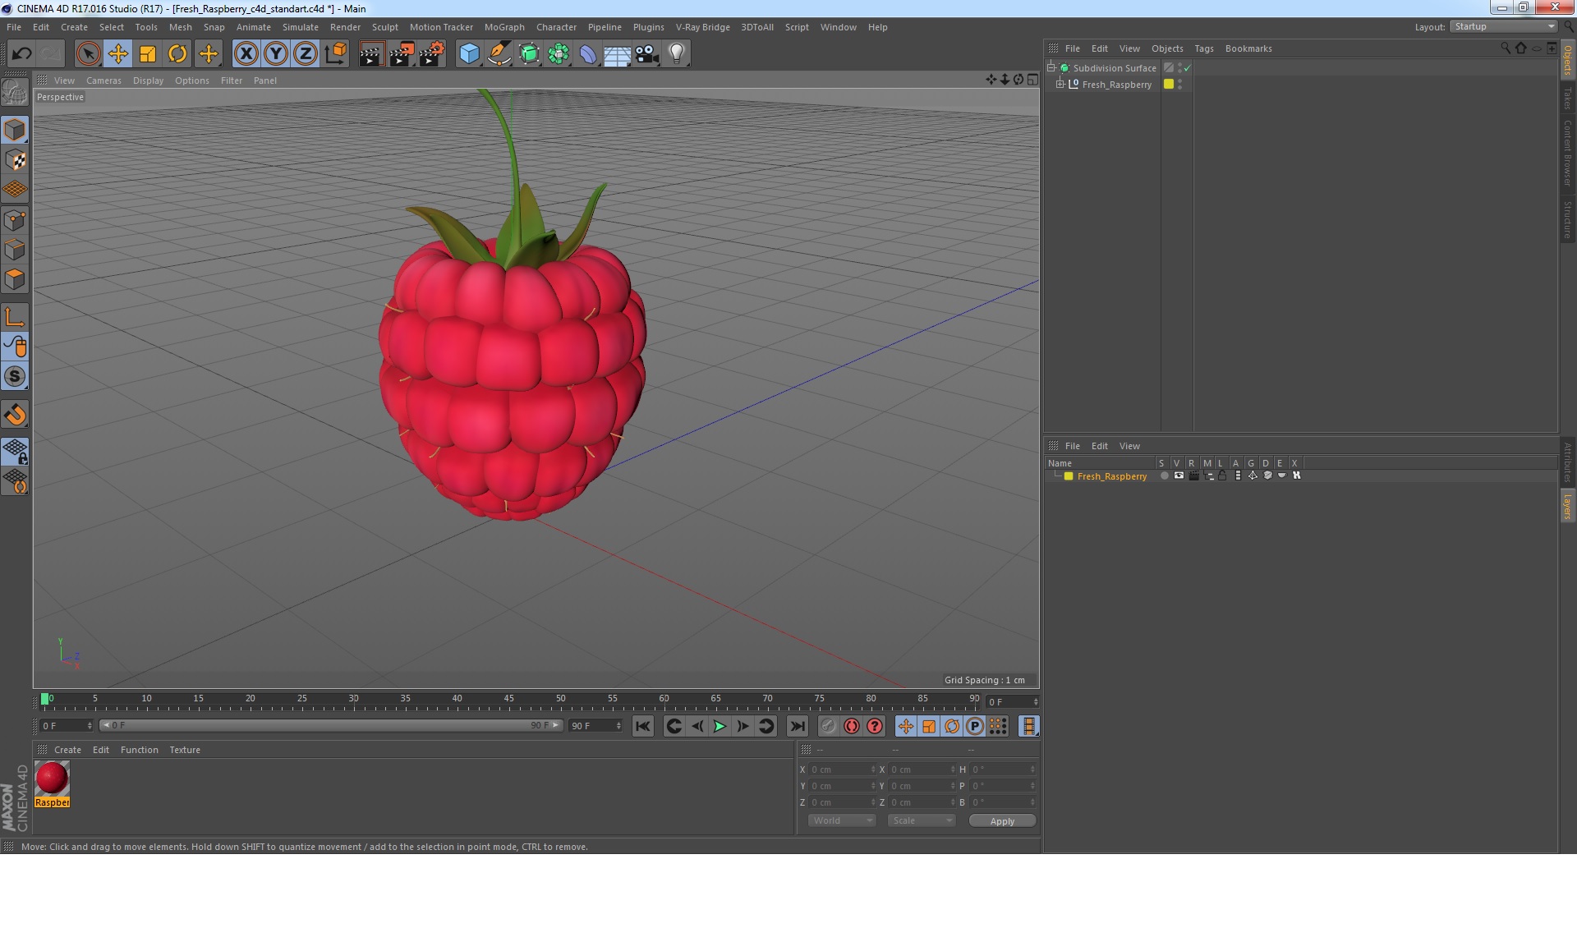Select the Live Selection tool
Viewport: 1577px width, 951px height.
[x=88, y=54]
